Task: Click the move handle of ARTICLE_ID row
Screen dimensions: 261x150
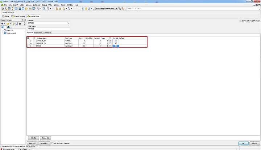Action: (x=31, y=41)
